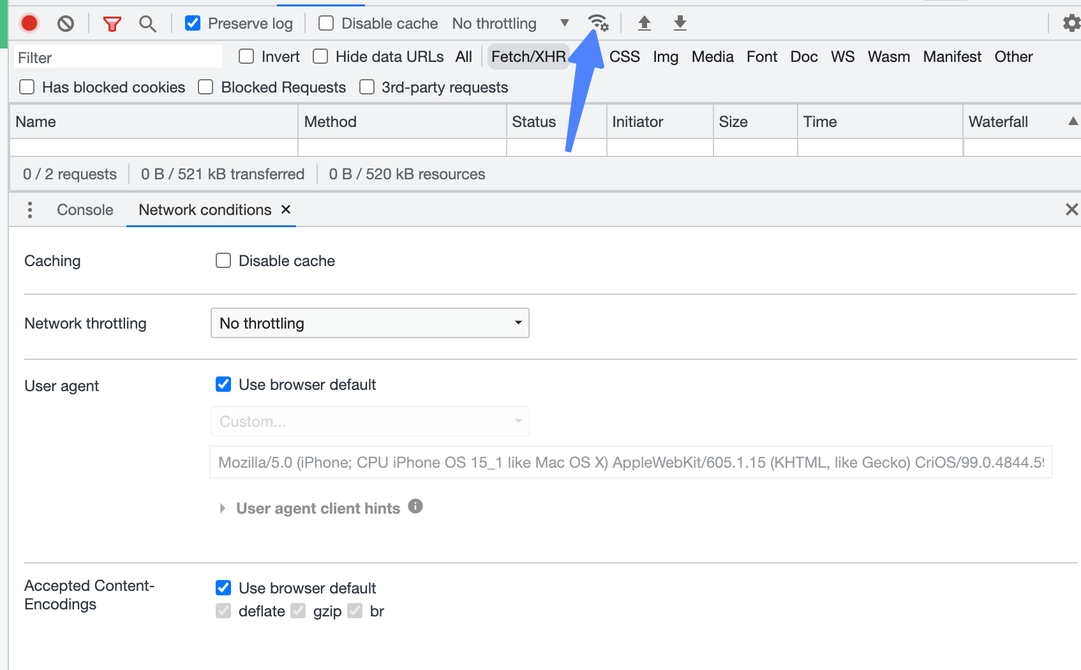Uncheck the Preserve log checkbox
Screen dimensions: 1081x670
(x=193, y=24)
